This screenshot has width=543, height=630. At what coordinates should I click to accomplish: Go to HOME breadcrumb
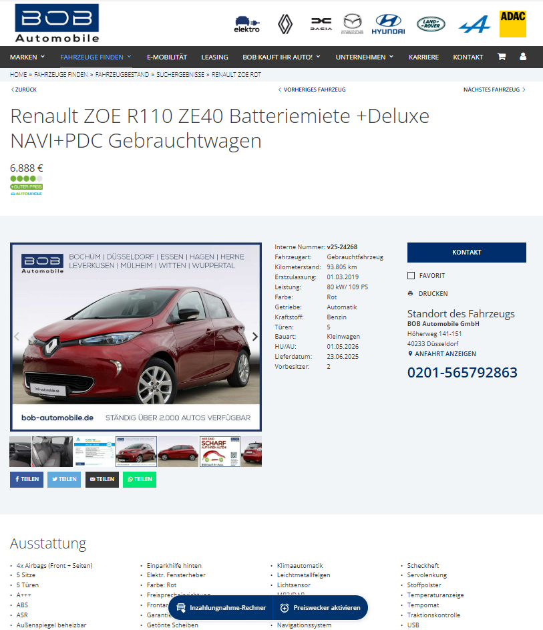click(19, 74)
